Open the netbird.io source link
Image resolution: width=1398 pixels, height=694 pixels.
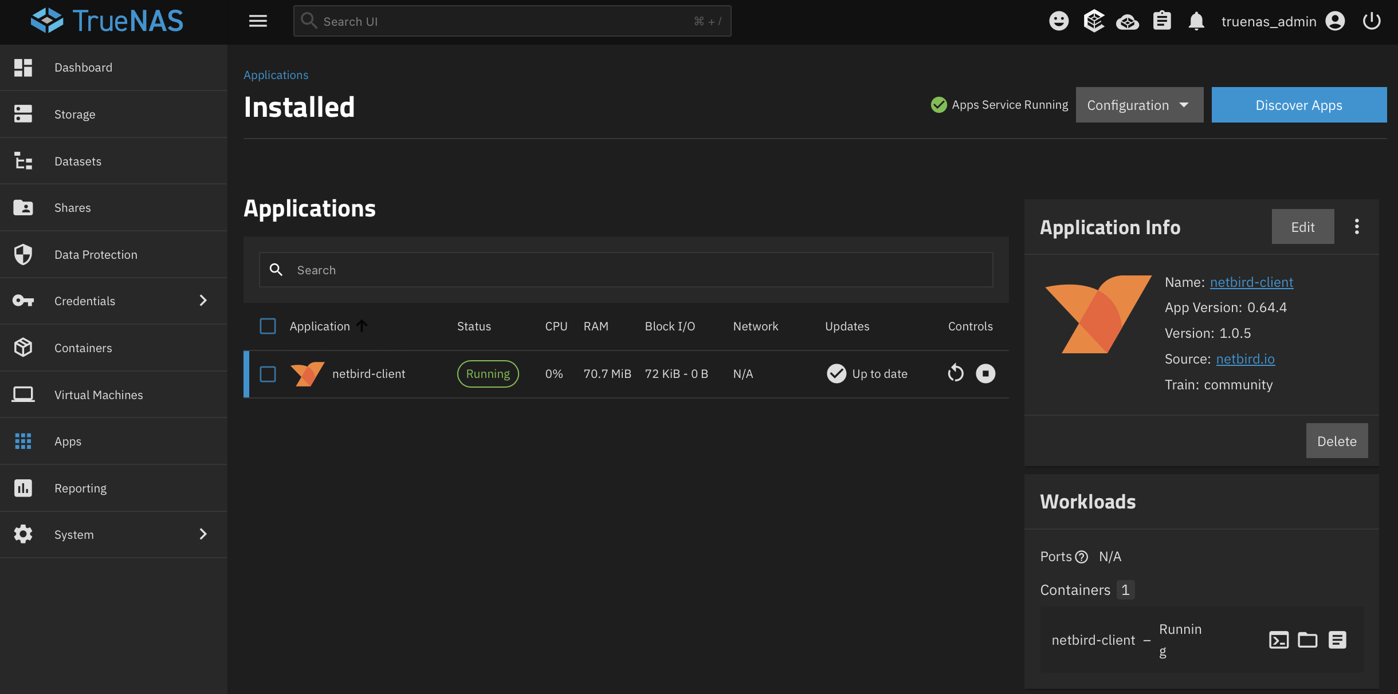point(1245,358)
